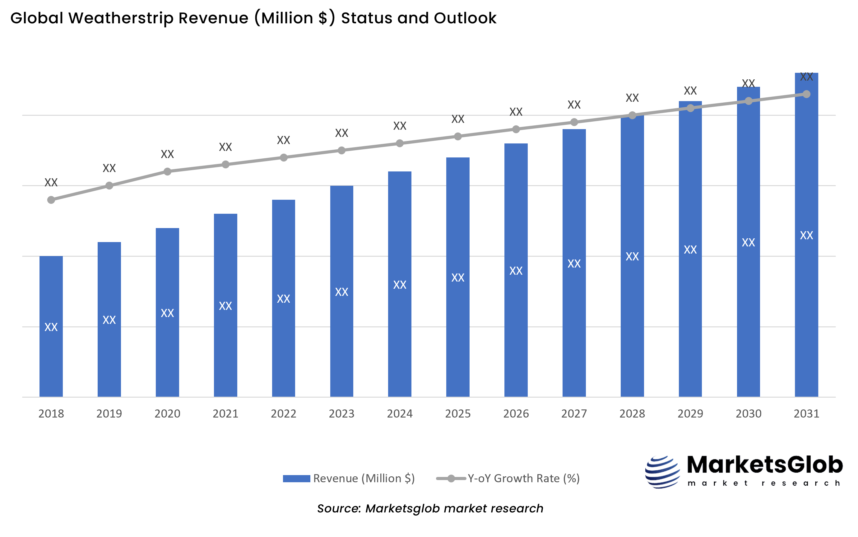The height and width of the screenshot is (537, 858).
Task: Click the XX label above the 2025 line point
Action: pos(458,119)
